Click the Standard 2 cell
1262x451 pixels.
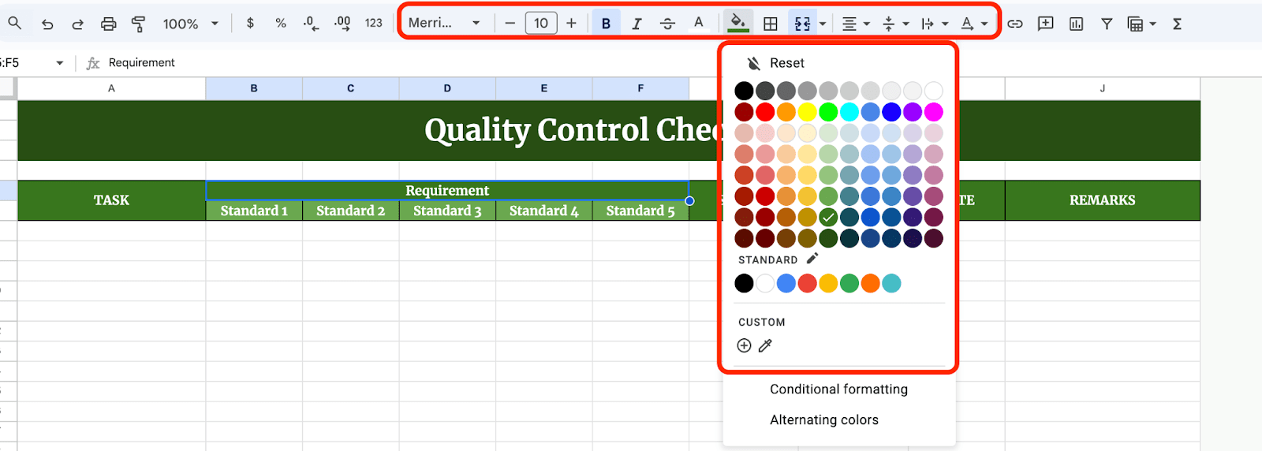tap(350, 211)
